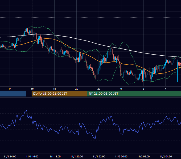
Task: Click the 4 hour label on chart axis
Action: (x=166, y=89)
